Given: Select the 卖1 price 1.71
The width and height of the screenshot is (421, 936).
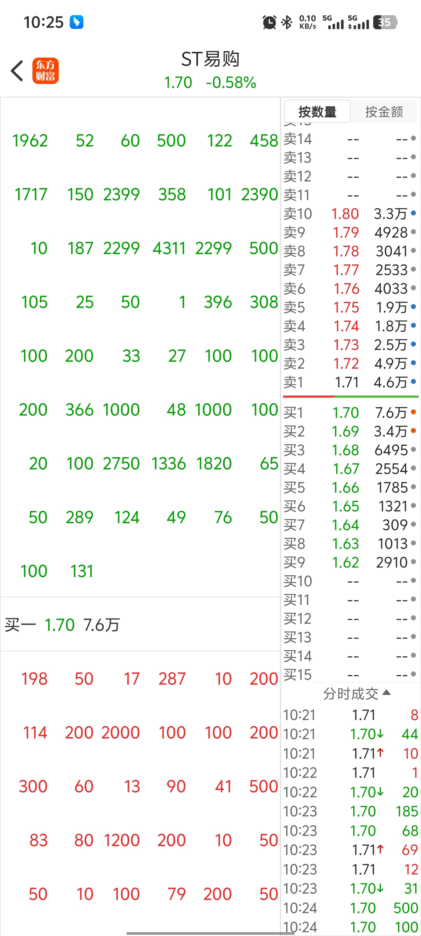Looking at the screenshot, I should [x=347, y=382].
